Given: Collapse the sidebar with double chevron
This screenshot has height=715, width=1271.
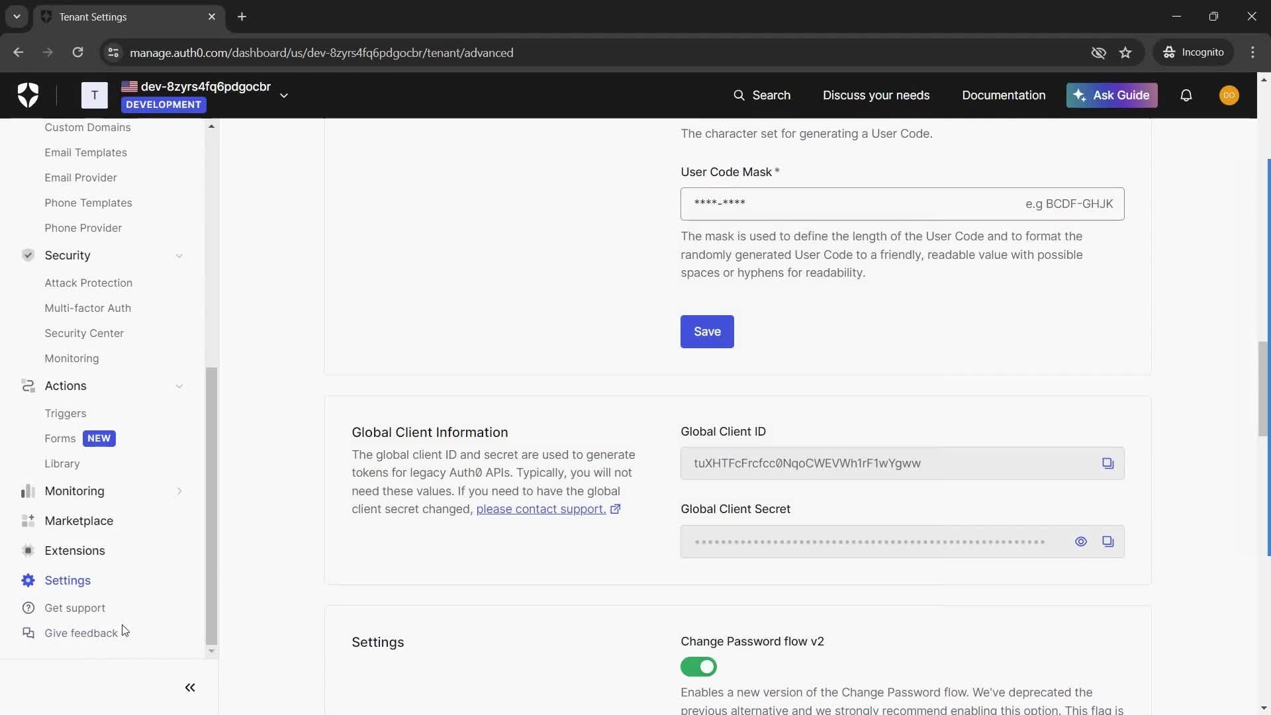Looking at the screenshot, I should tap(190, 688).
